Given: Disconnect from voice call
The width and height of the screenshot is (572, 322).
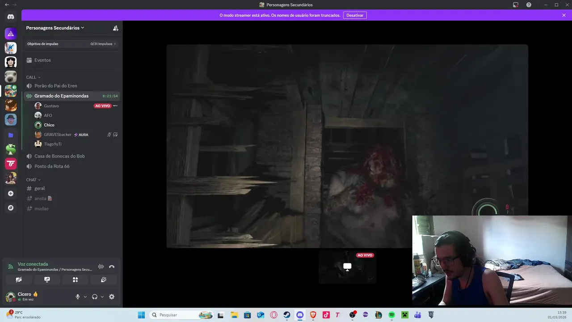Looking at the screenshot, I should [x=112, y=267].
